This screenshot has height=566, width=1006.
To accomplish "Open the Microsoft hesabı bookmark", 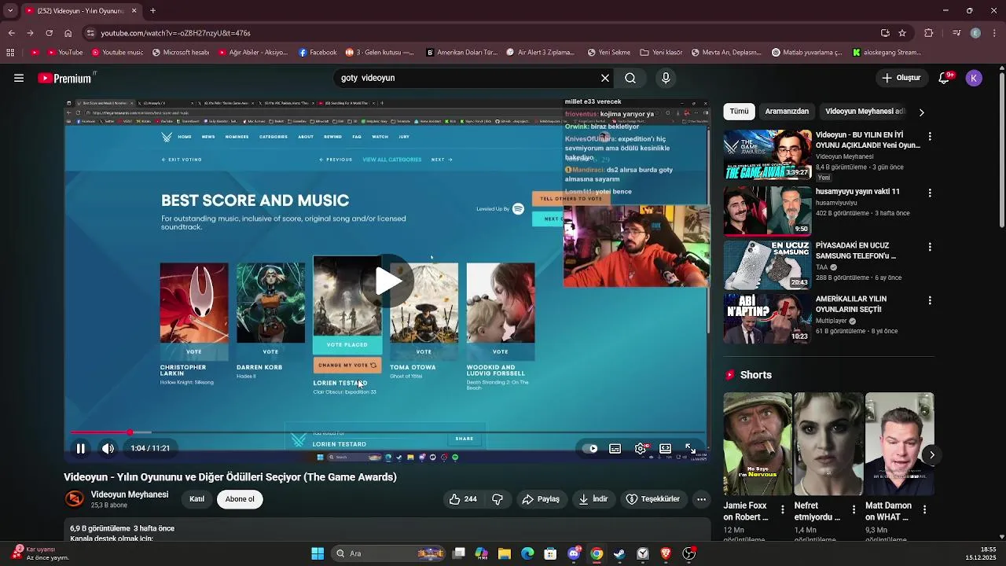I will [x=181, y=53].
